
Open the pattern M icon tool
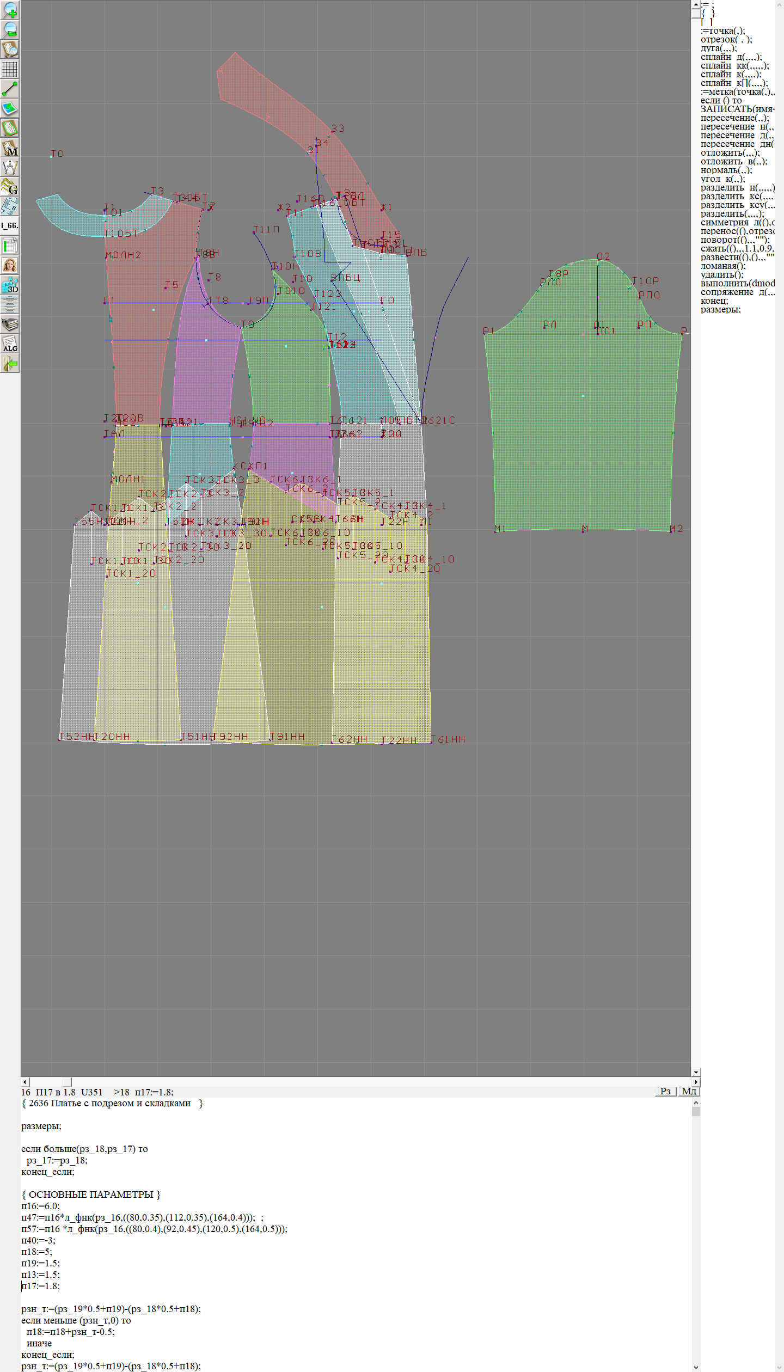point(10,148)
